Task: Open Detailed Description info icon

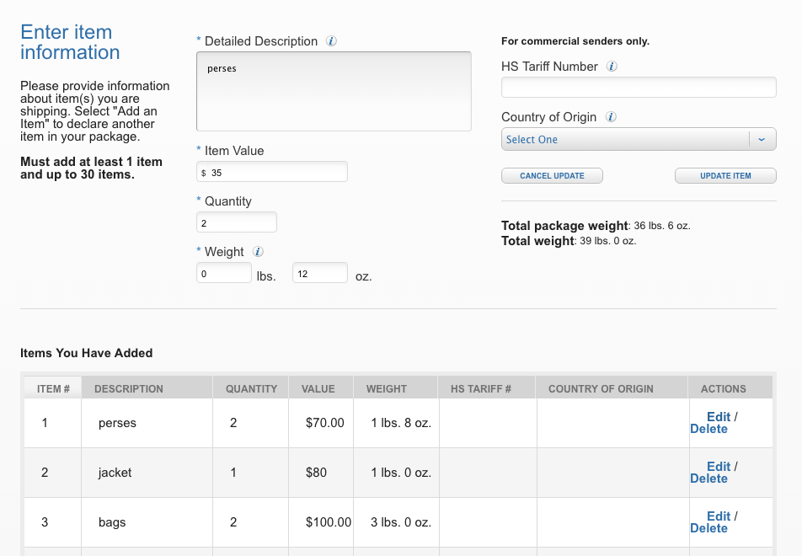Action: coord(331,41)
